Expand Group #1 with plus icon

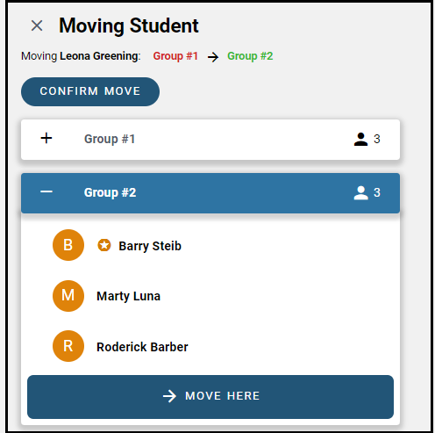click(46, 138)
